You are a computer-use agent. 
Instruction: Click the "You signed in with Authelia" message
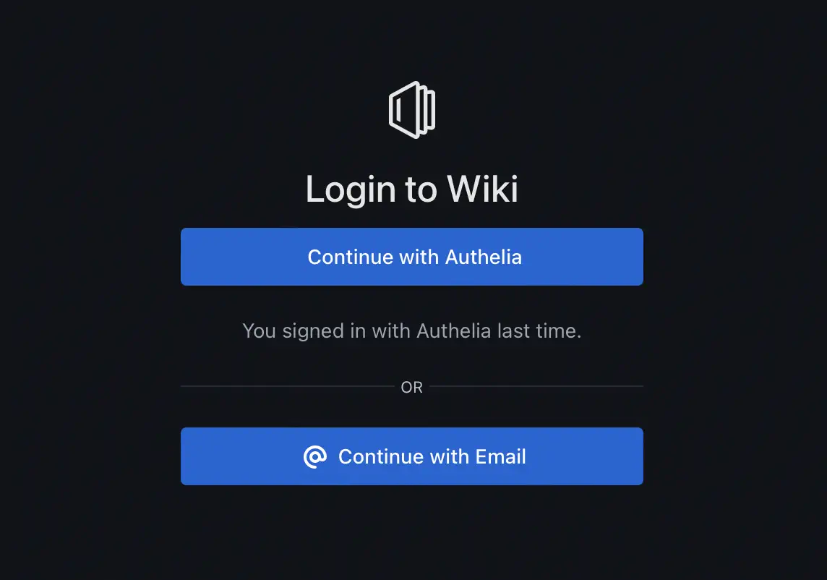pyautogui.click(x=412, y=331)
